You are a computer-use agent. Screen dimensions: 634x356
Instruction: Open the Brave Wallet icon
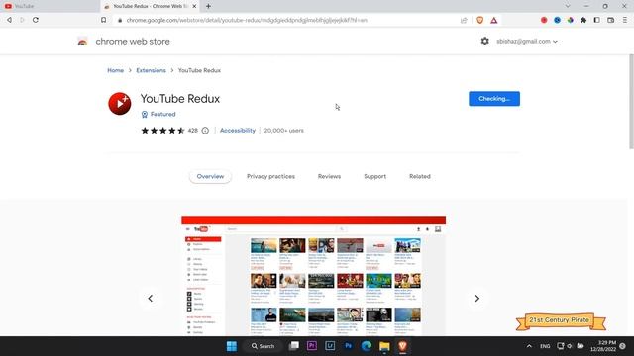(610, 20)
